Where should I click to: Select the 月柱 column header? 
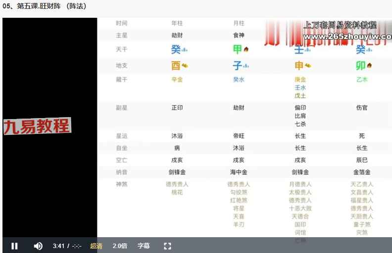(238, 23)
